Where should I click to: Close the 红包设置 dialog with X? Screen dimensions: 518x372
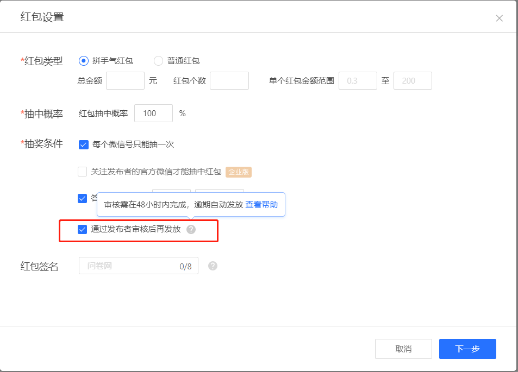tap(499, 18)
